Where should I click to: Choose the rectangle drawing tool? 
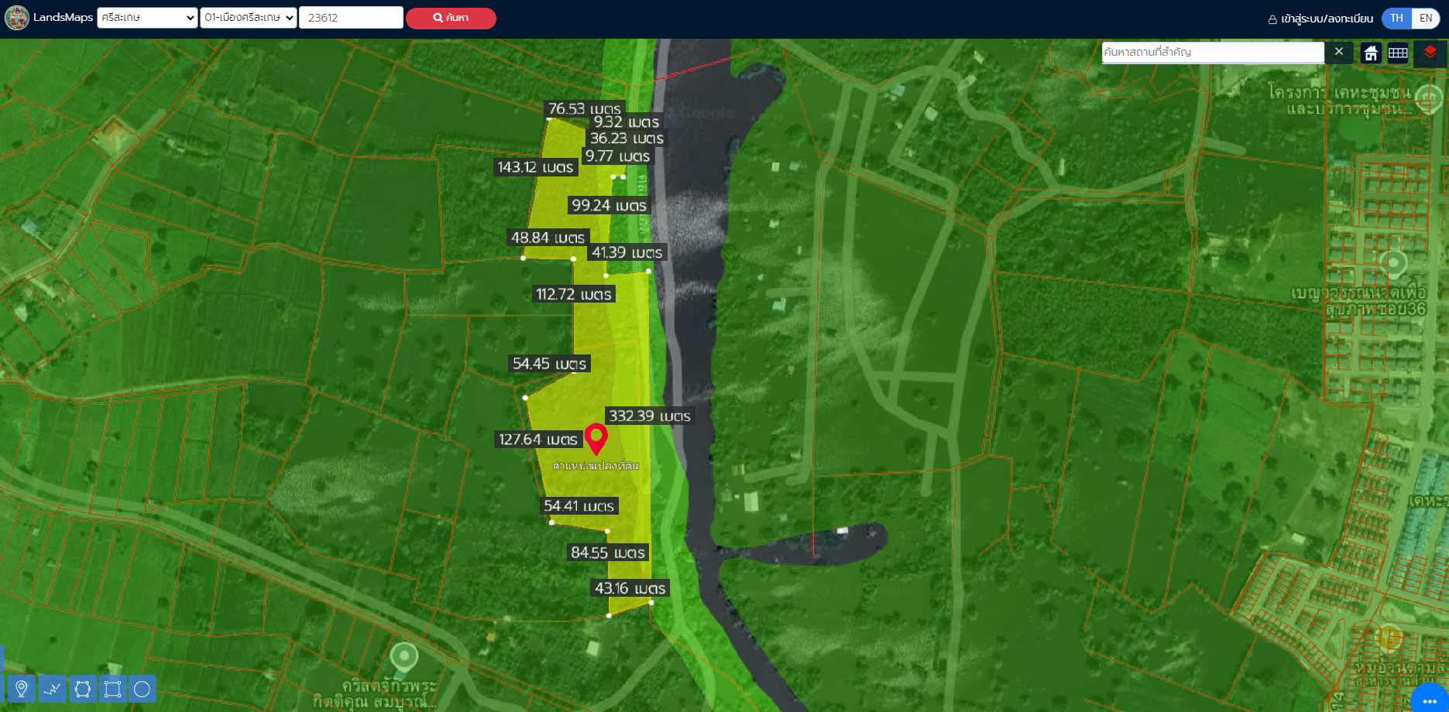click(x=112, y=689)
